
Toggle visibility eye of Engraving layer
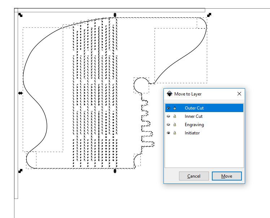click(169, 125)
